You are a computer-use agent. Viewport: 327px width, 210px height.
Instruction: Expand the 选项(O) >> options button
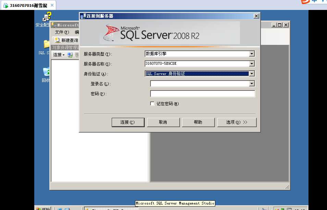(237, 122)
